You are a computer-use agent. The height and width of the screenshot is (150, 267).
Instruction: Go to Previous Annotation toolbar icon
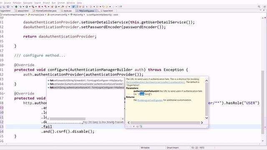tap(97, 7)
